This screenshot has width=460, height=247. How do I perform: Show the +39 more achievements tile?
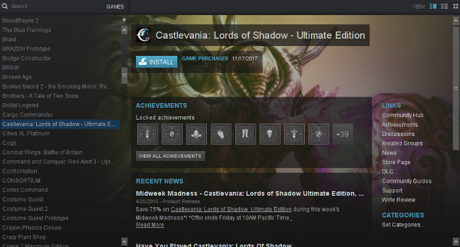(x=342, y=134)
